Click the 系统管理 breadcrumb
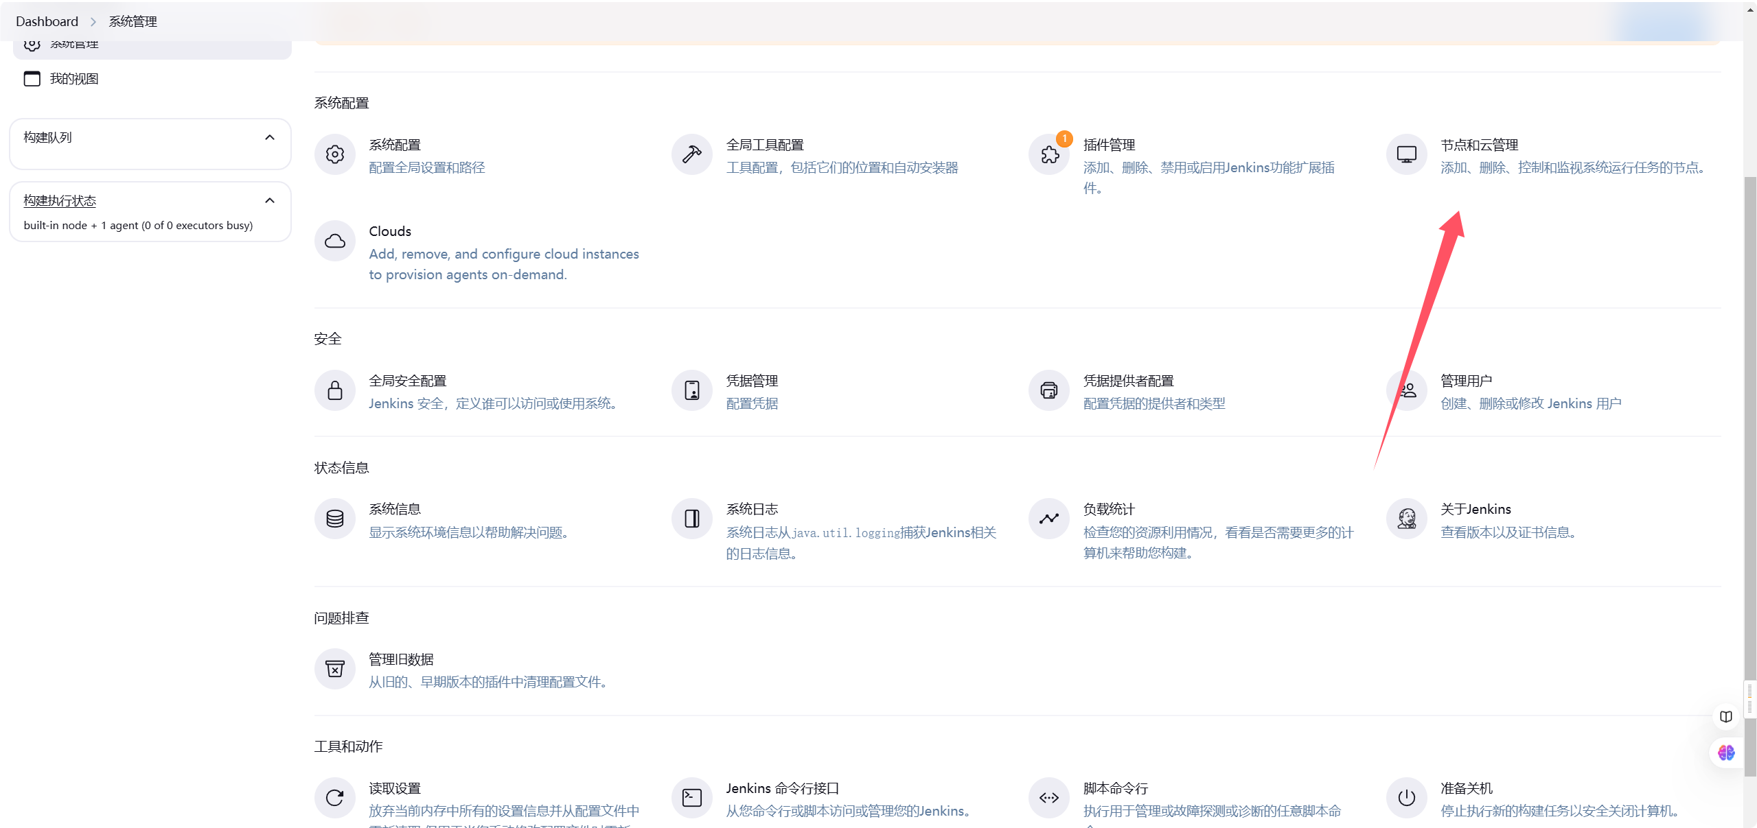Screen dimensions: 1757x828 click(133, 21)
